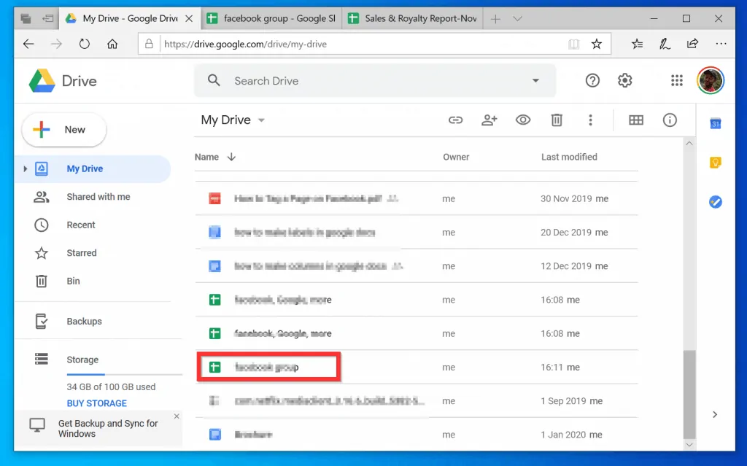
Task: Open the Drive settings gear
Action: 625,81
